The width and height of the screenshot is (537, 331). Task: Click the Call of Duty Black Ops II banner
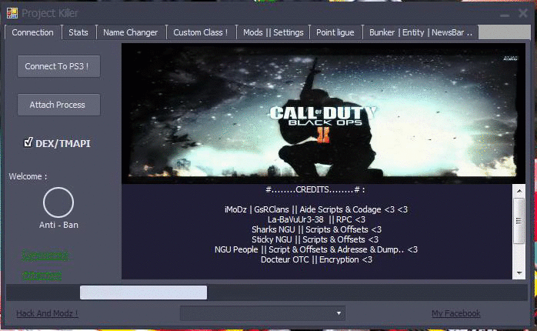click(323, 113)
